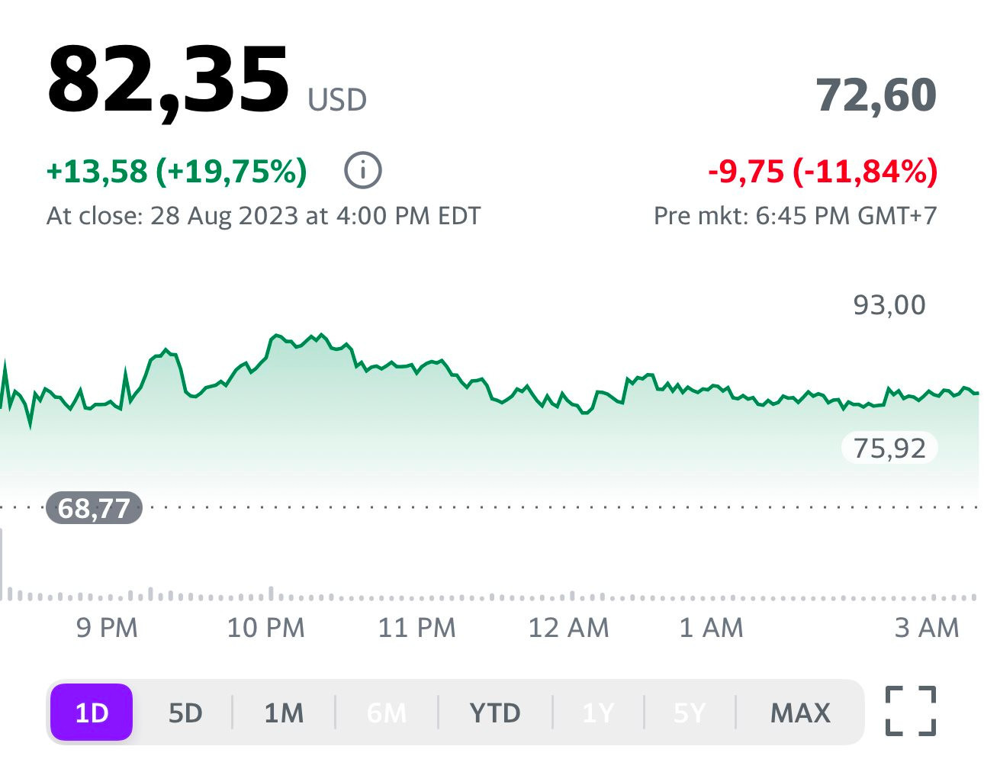Screen dimensions: 984x772
Task: Select the 1Y time range
Action: click(598, 713)
